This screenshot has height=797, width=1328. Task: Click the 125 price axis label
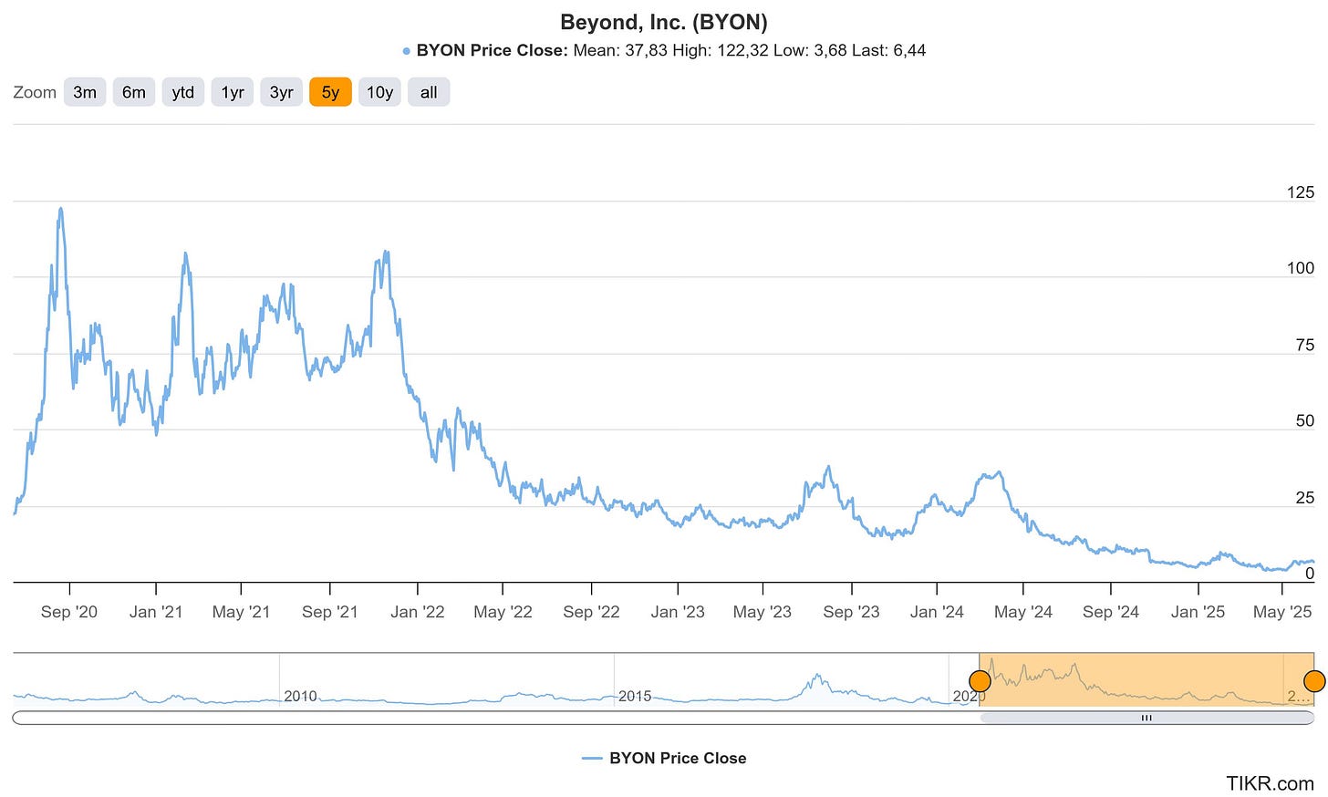pos(1301,192)
